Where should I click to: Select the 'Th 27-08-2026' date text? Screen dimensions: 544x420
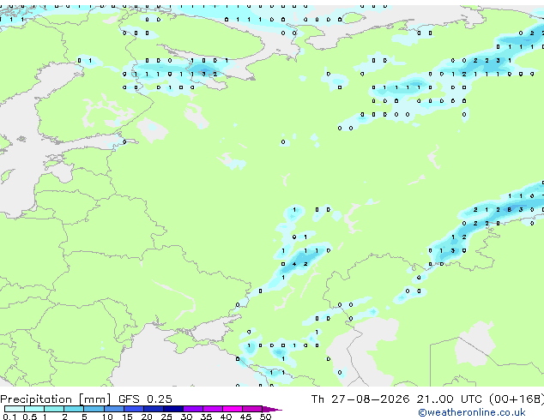coord(360,399)
